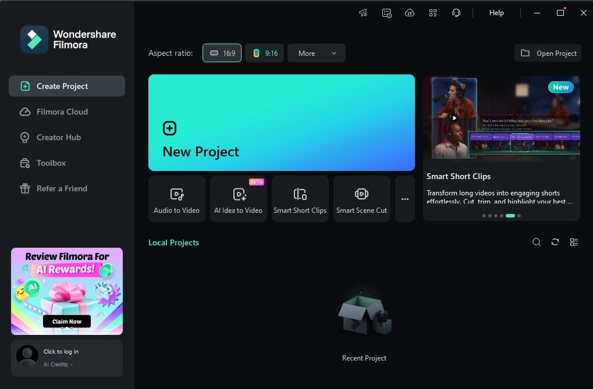Switch project list view layout
This screenshot has height=389, width=593.
pyautogui.click(x=574, y=242)
